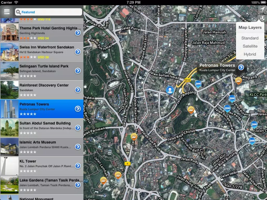
Task: Open Swiss Inn Waterfront Sandakan details arrow
Action: coord(78,52)
